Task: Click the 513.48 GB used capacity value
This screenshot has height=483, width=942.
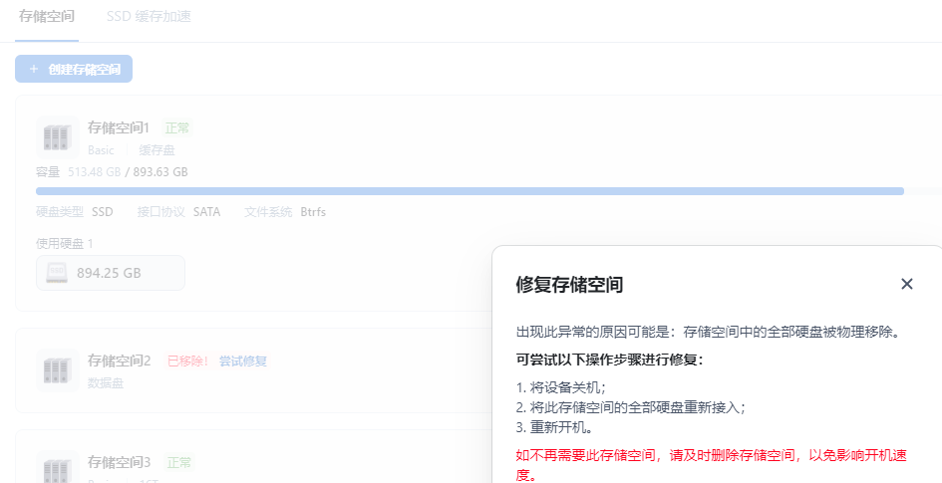Action: [95, 172]
